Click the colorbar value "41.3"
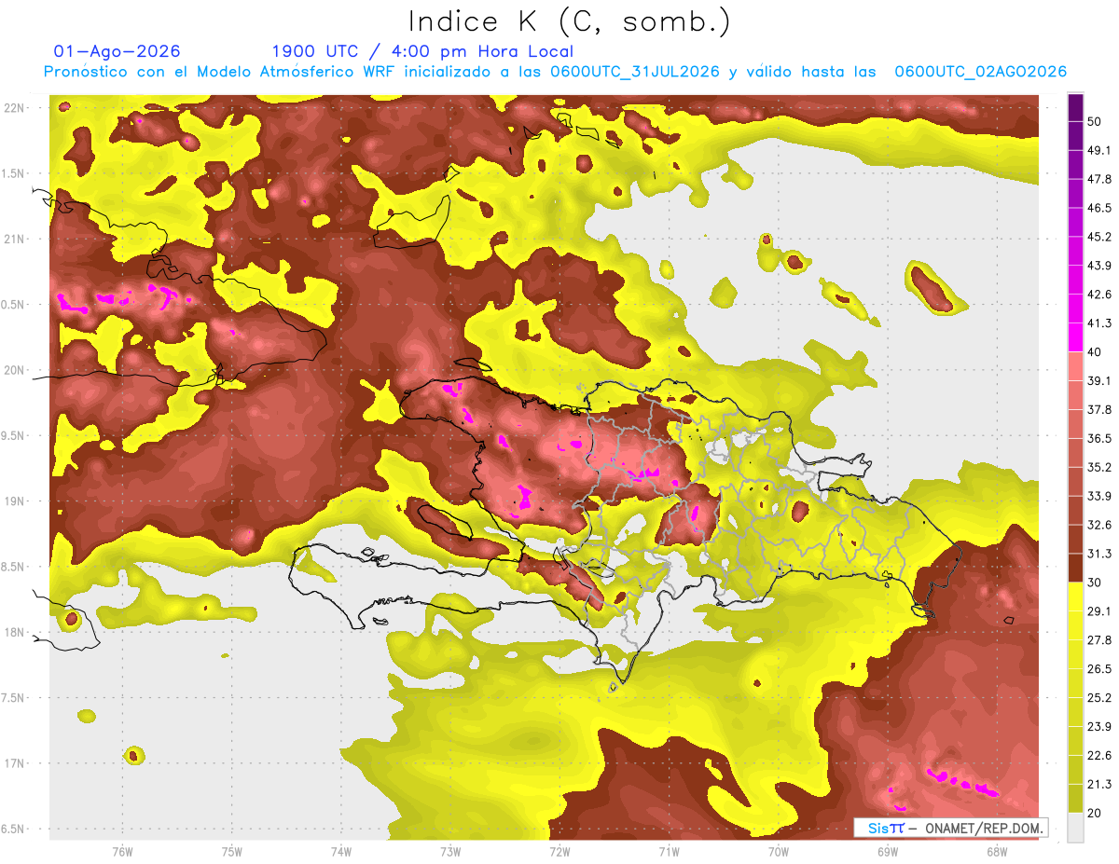1119x864 pixels. pyautogui.click(x=1098, y=323)
